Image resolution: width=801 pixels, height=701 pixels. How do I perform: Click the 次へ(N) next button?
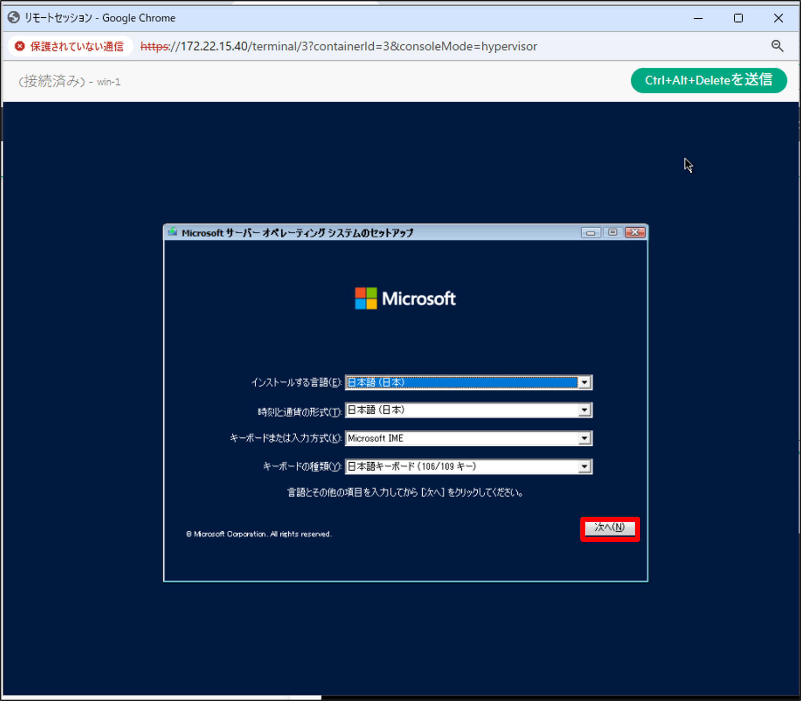(609, 527)
